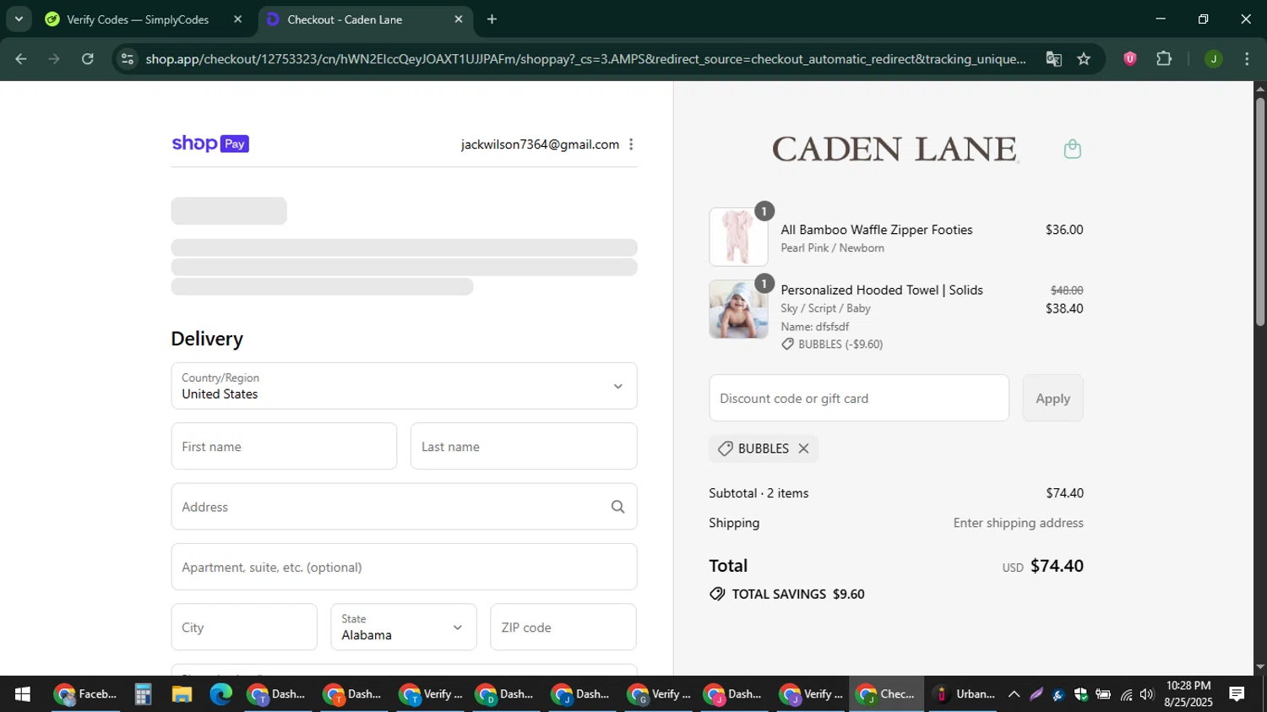Viewport: 1267px width, 712px height.
Task: Click 'Pearl Pink / Newborn' variant text
Action: point(832,248)
